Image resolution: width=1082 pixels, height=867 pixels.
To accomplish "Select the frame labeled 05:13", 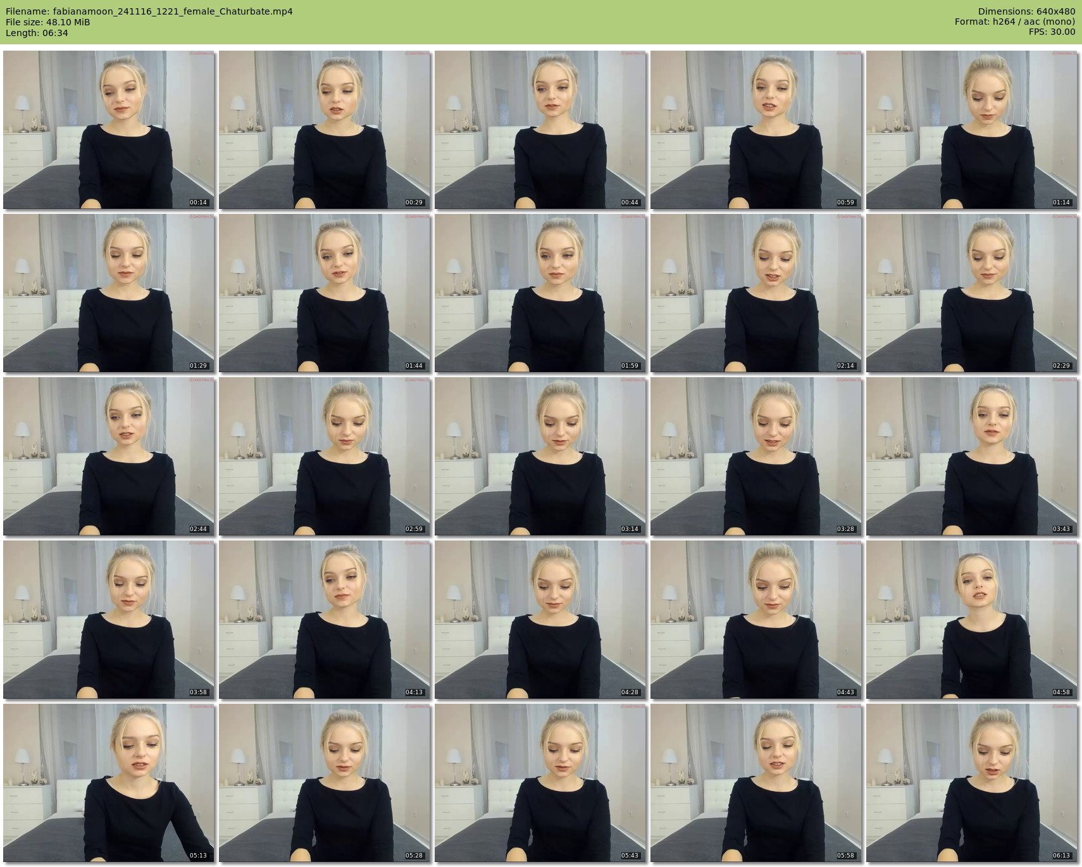I will tap(108, 783).
